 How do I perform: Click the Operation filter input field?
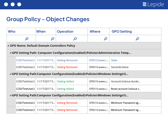click(72, 39)
